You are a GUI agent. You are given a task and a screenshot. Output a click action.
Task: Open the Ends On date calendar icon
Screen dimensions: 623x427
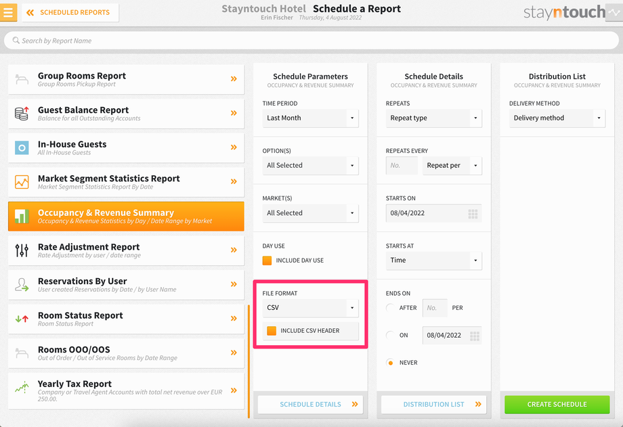pyautogui.click(x=475, y=336)
